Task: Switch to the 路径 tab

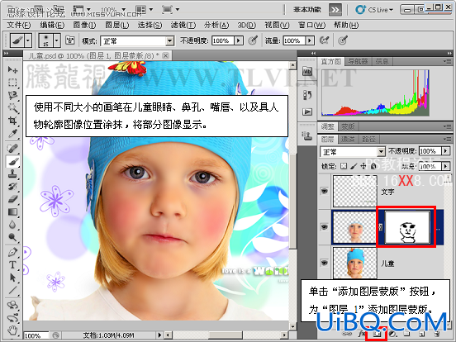Action: (369, 140)
